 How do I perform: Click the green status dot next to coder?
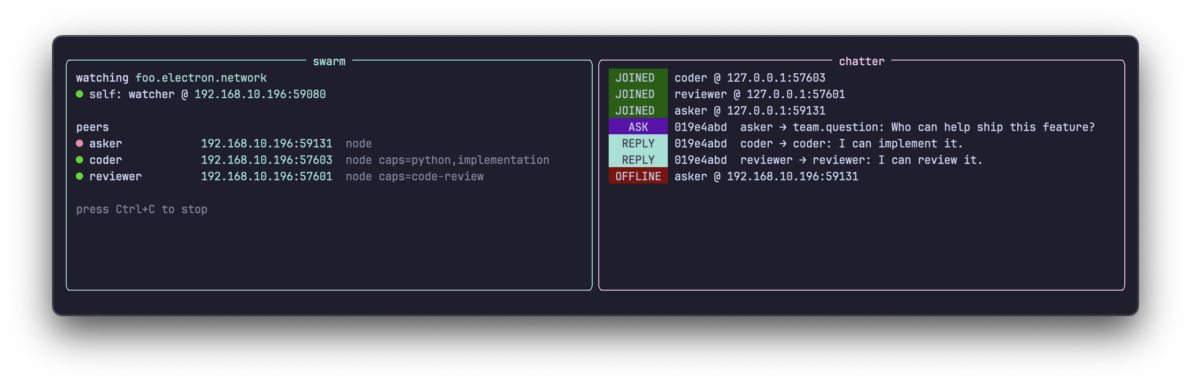79,160
